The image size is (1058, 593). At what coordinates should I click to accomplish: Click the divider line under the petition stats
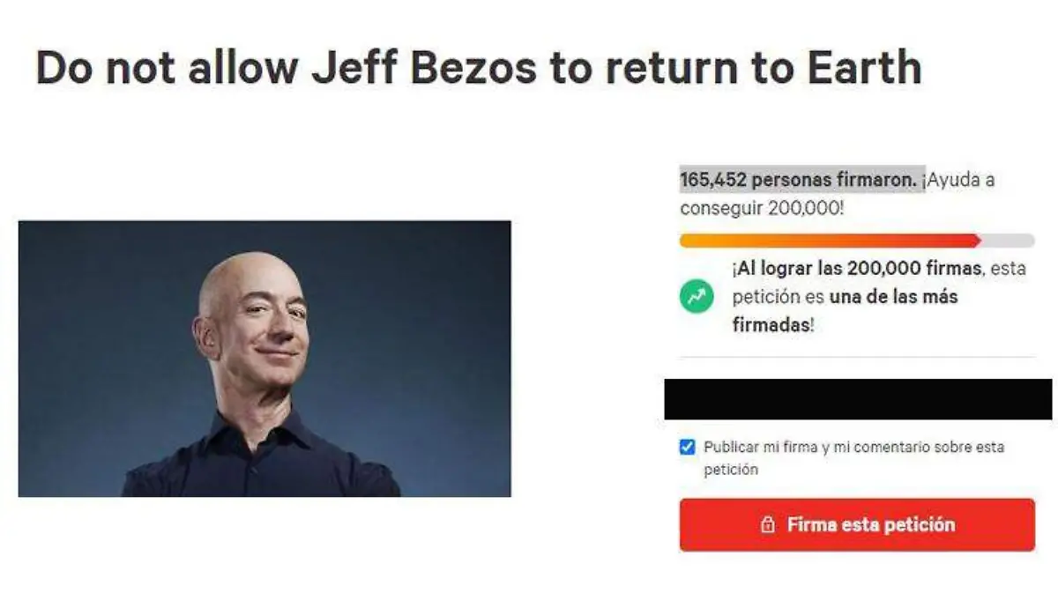pyautogui.click(x=857, y=357)
